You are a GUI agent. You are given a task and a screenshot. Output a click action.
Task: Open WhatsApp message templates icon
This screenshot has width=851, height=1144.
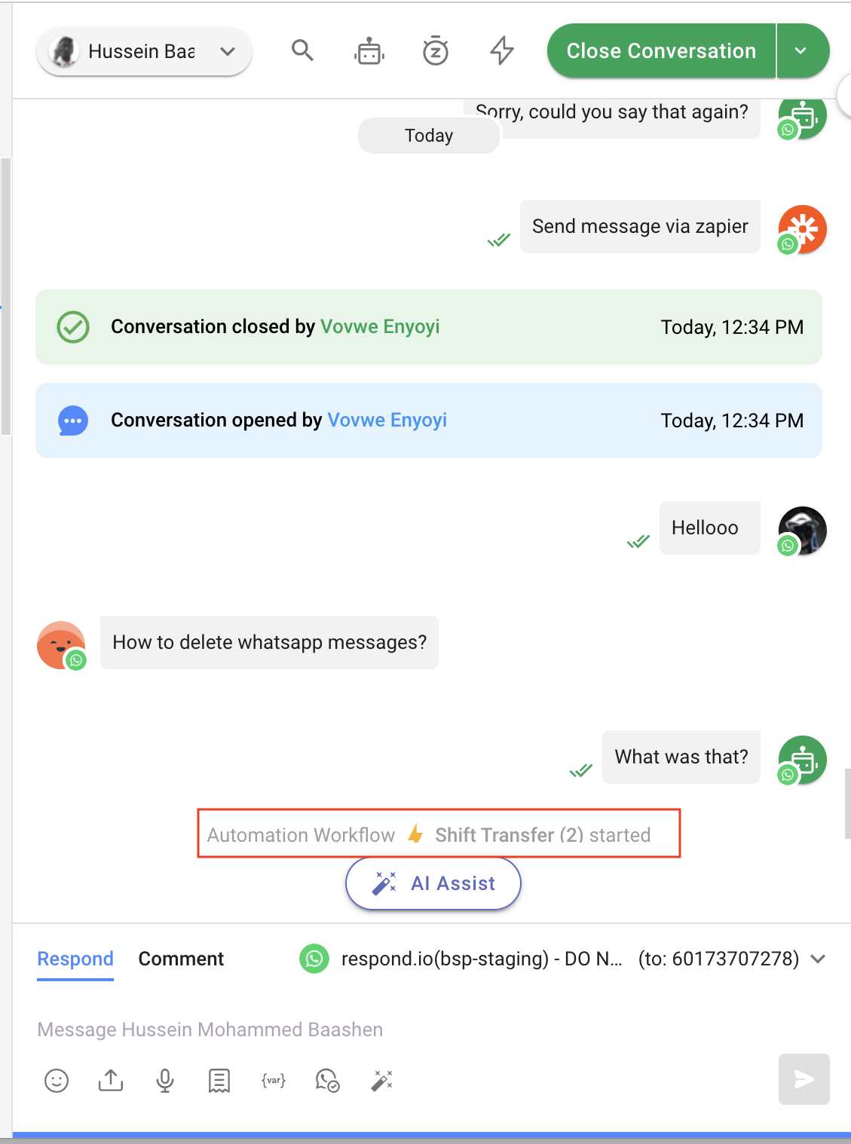tap(328, 1081)
